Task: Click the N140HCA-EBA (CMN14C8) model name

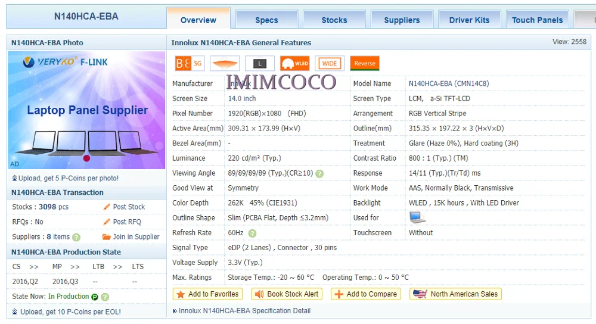Action: [x=449, y=83]
